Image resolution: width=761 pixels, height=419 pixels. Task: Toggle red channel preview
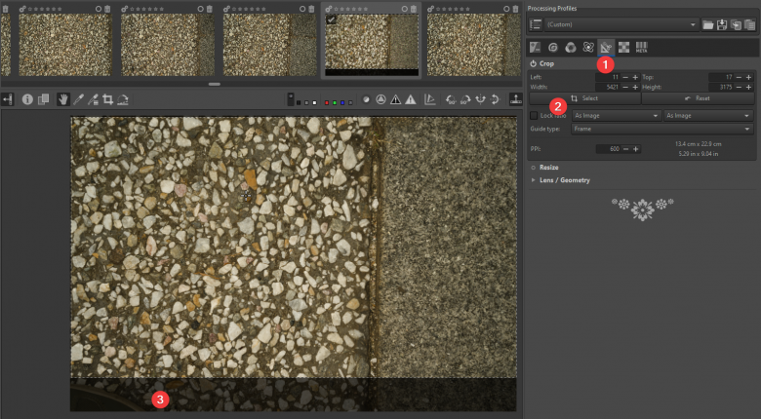pyautogui.click(x=327, y=103)
